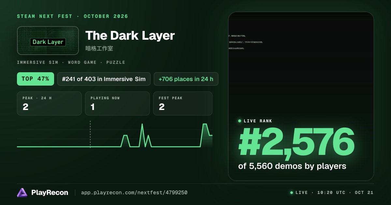The height and width of the screenshot is (205, 391).
Task: Click the PlayRecon triangle logo icon
Action: 22,193
